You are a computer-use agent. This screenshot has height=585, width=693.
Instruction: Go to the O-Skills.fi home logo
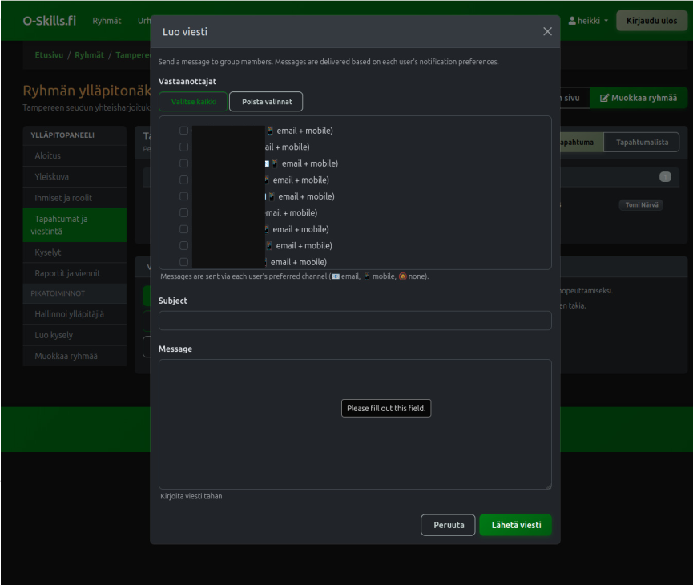pyautogui.click(x=50, y=20)
